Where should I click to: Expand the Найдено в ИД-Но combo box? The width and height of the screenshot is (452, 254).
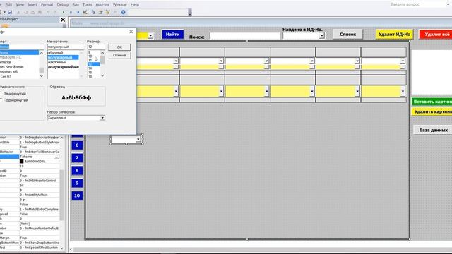click(x=322, y=36)
